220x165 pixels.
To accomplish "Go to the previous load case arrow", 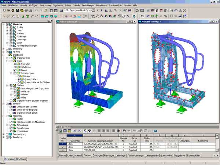I will [98, 10].
